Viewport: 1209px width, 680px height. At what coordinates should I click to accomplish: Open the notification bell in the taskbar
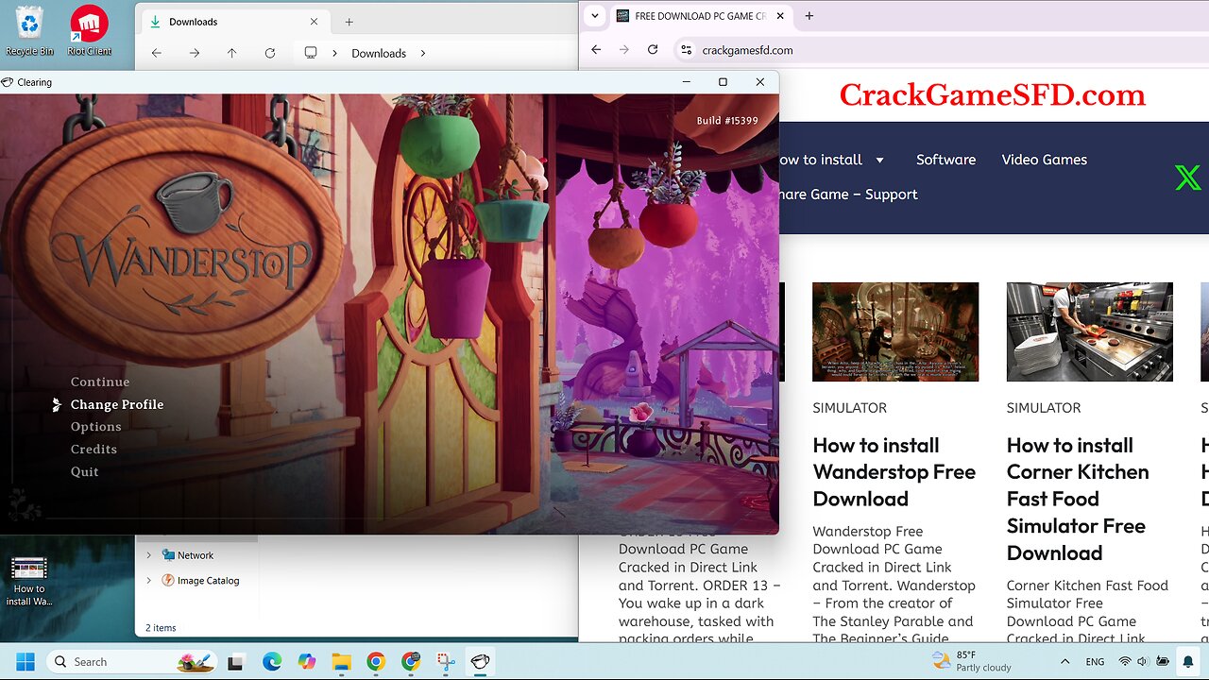click(x=1188, y=662)
